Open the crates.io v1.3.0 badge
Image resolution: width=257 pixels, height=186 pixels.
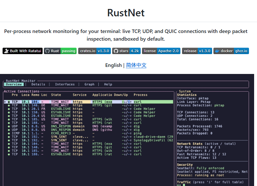pyautogui.click(x=95, y=51)
